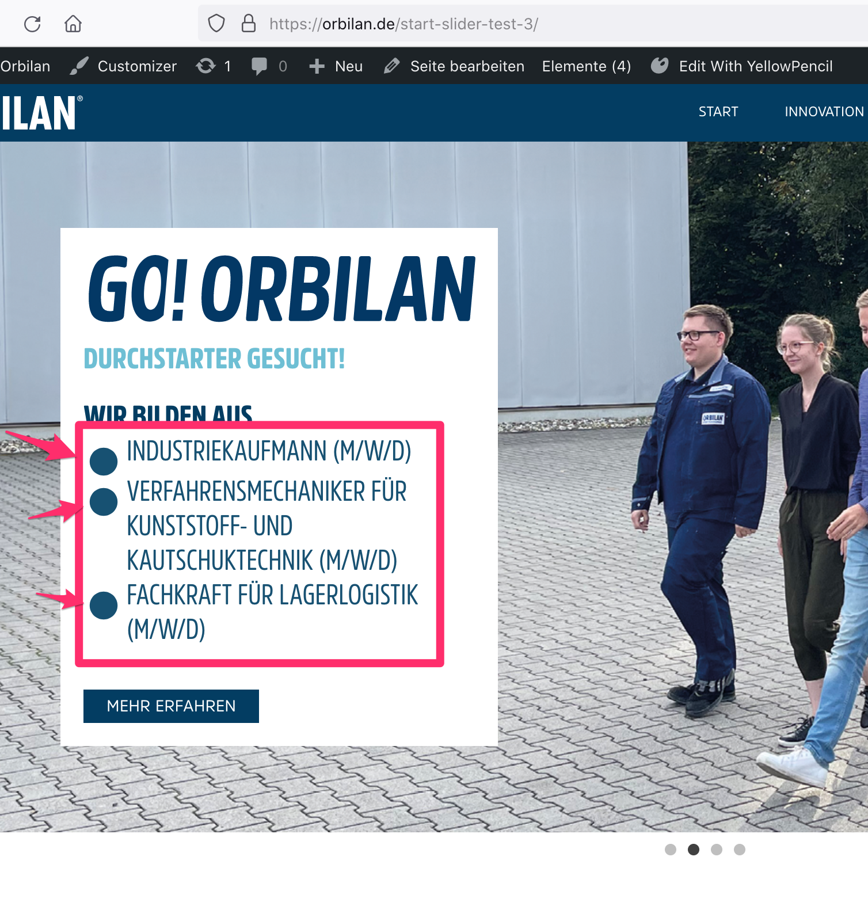Viewport: 868px width, 906px height.
Task: Navigate to START in the site menu
Action: 718,112
